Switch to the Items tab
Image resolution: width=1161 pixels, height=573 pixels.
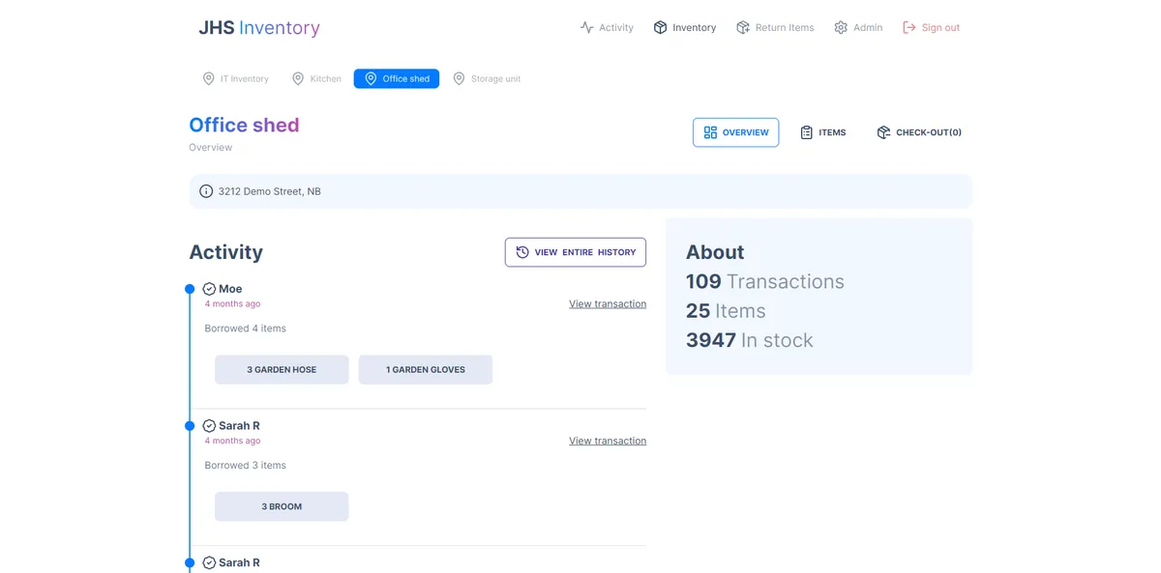pyautogui.click(x=822, y=132)
